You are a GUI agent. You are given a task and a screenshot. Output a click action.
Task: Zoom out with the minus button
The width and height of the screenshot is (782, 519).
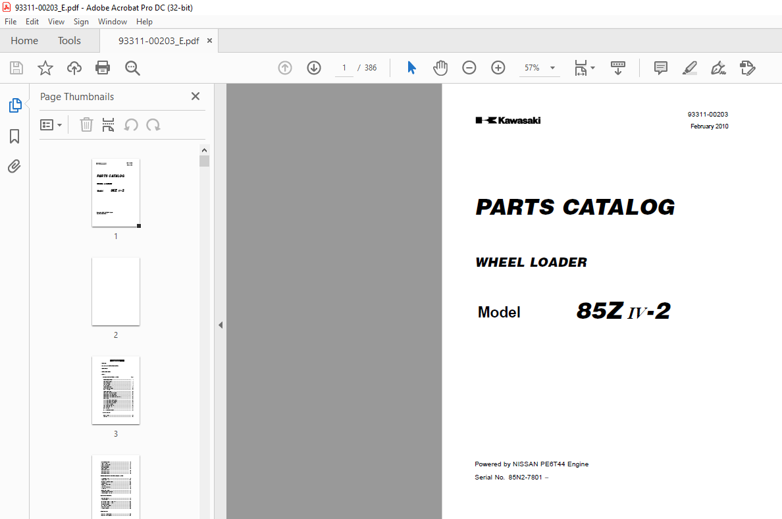point(469,68)
